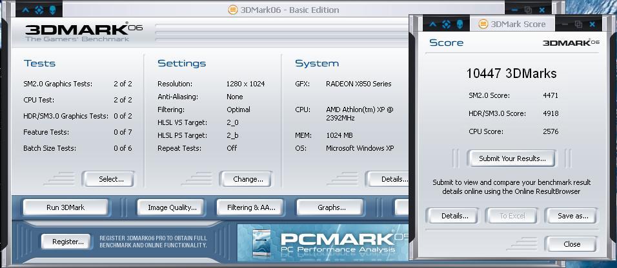Click the crosshair circle icon in 3DMark06 main title bar
Screen dimensions: 617x268
click(x=39, y=10)
